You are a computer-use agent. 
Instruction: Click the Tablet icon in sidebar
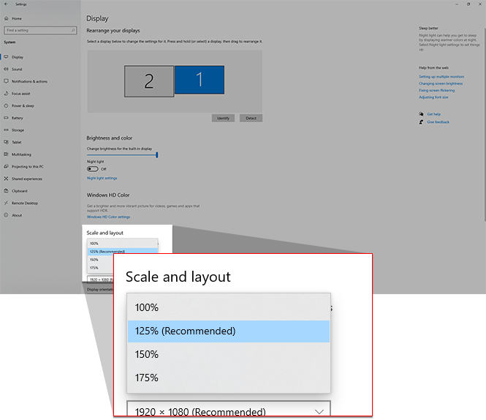6,142
